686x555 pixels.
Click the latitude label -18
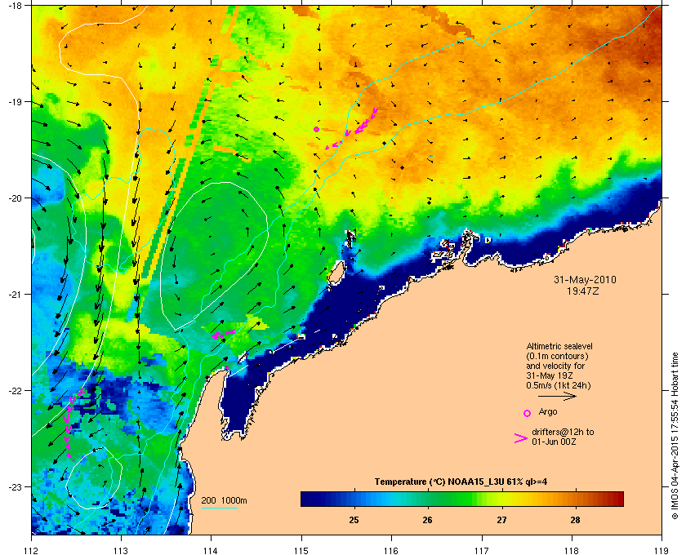coord(15,6)
